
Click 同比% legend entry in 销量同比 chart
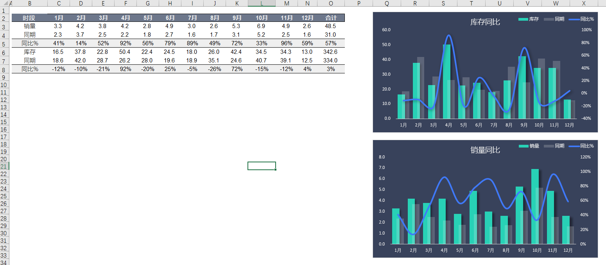tap(581, 146)
